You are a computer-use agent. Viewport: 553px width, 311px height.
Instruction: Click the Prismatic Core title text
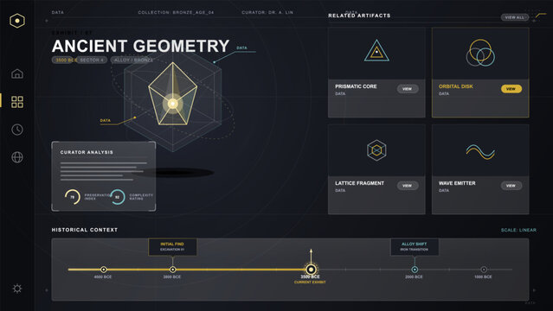point(356,86)
